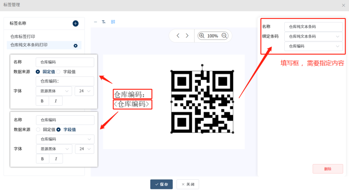Toggle bold in the lower text panel
This screenshot has width=349, height=193.
coord(42,159)
